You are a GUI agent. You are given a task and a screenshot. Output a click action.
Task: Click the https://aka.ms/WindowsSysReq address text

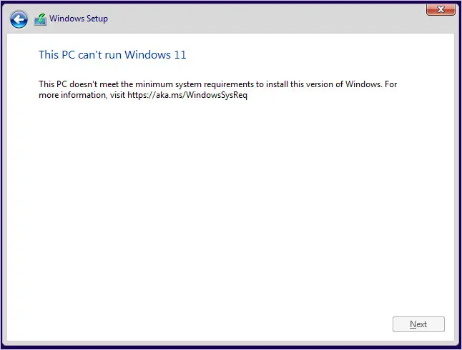coord(187,95)
